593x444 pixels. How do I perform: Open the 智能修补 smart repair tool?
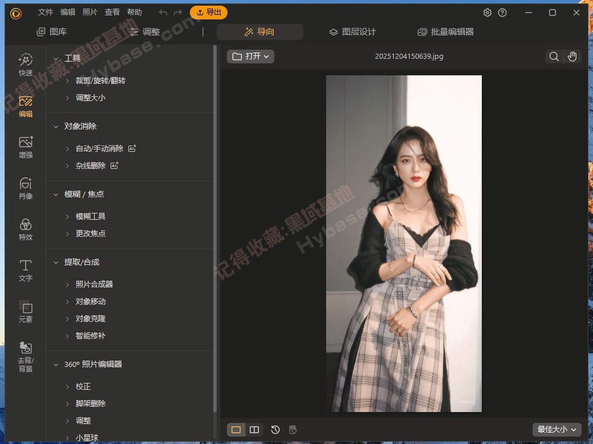90,336
